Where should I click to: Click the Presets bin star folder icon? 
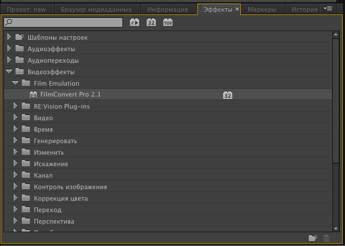point(20,37)
